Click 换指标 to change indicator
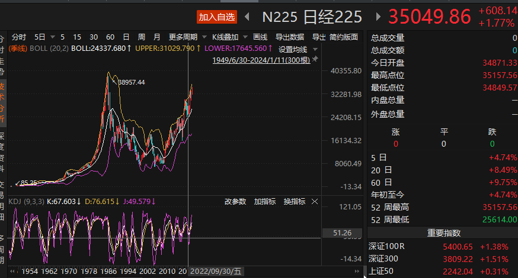 click(x=295, y=202)
